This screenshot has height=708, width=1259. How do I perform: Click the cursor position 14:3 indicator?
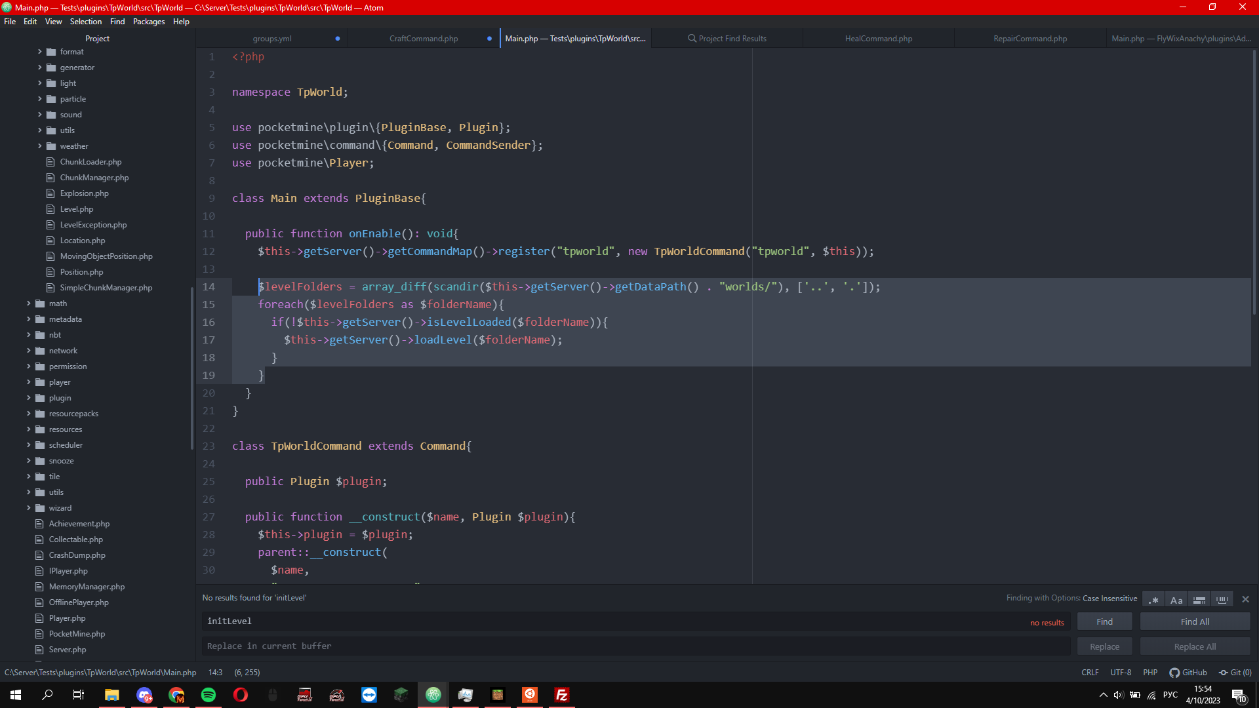point(215,673)
